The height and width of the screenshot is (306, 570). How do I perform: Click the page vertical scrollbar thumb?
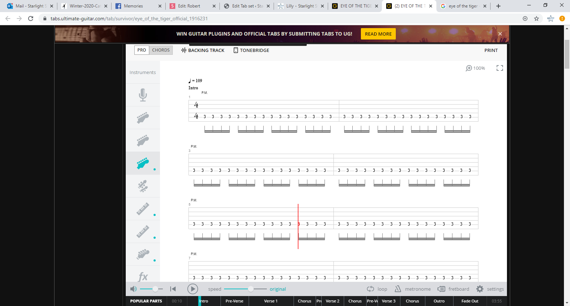(x=567, y=54)
